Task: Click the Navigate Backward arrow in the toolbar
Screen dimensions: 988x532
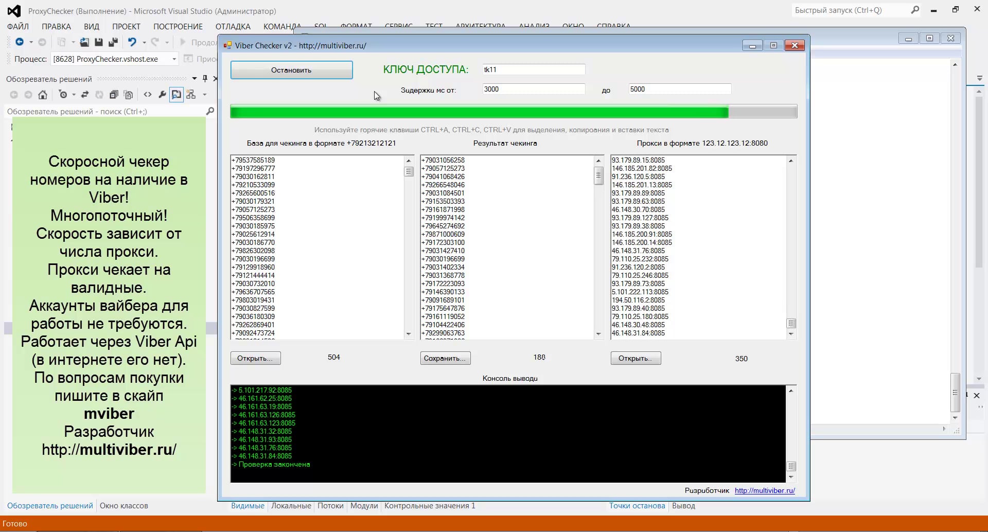Action: (x=20, y=42)
